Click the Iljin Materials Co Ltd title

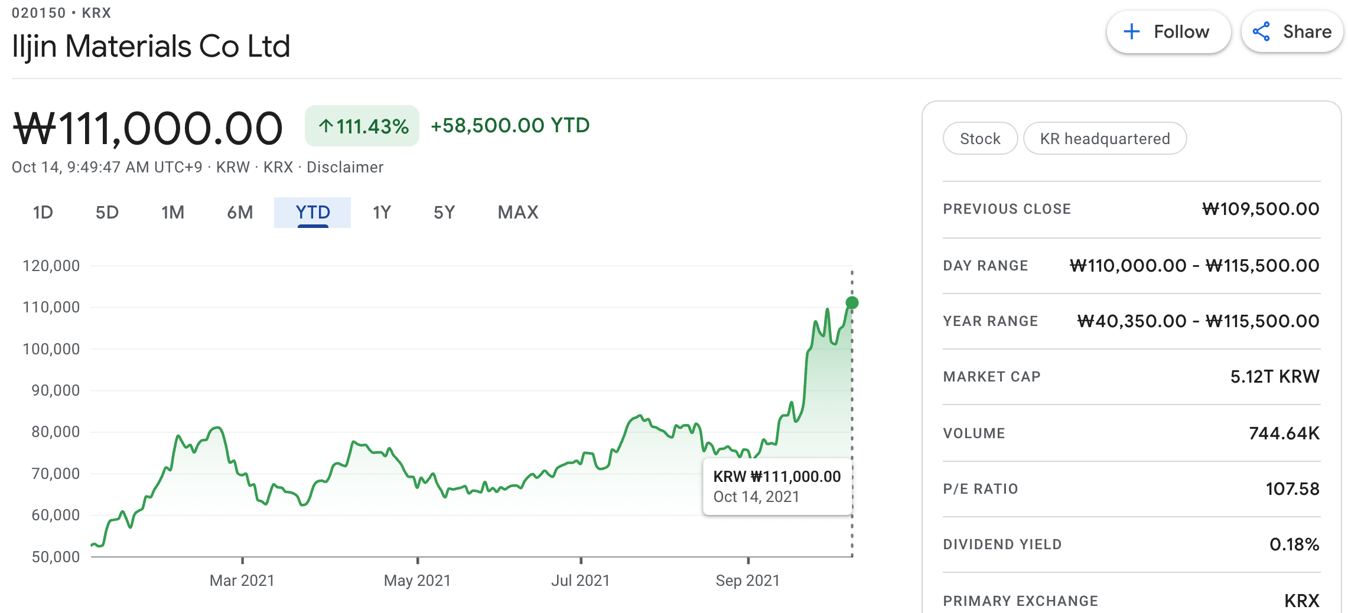(x=151, y=46)
